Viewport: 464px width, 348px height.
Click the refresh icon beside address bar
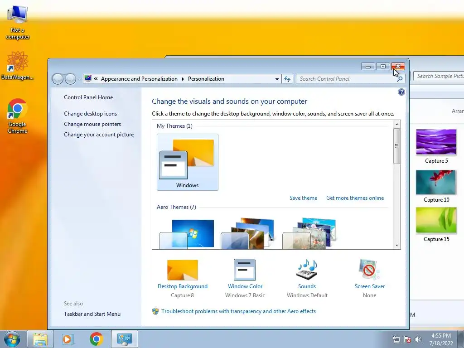[x=287, y=79]
